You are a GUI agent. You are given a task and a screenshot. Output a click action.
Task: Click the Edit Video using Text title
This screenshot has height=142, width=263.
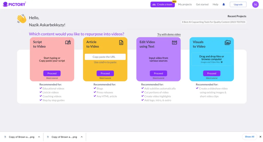[147, 44]
